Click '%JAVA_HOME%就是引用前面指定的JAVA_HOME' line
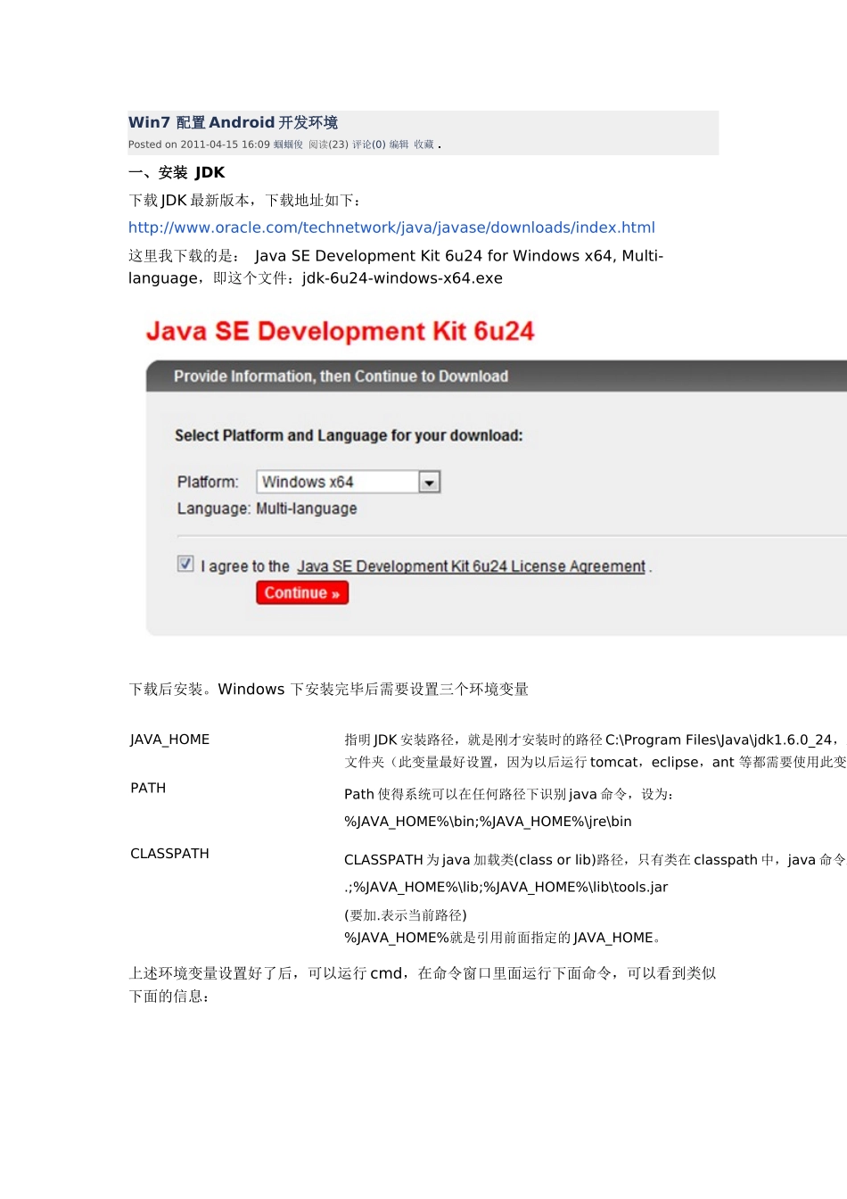847x1199 pixels. point(502,938)
